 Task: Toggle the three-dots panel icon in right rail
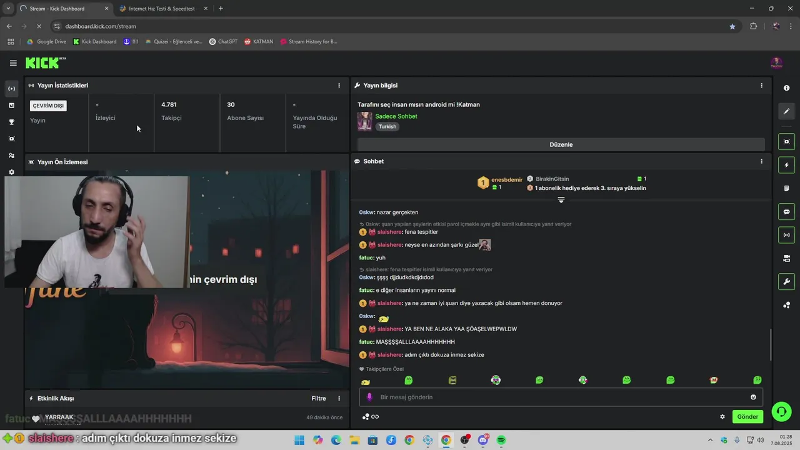[786, 305]
